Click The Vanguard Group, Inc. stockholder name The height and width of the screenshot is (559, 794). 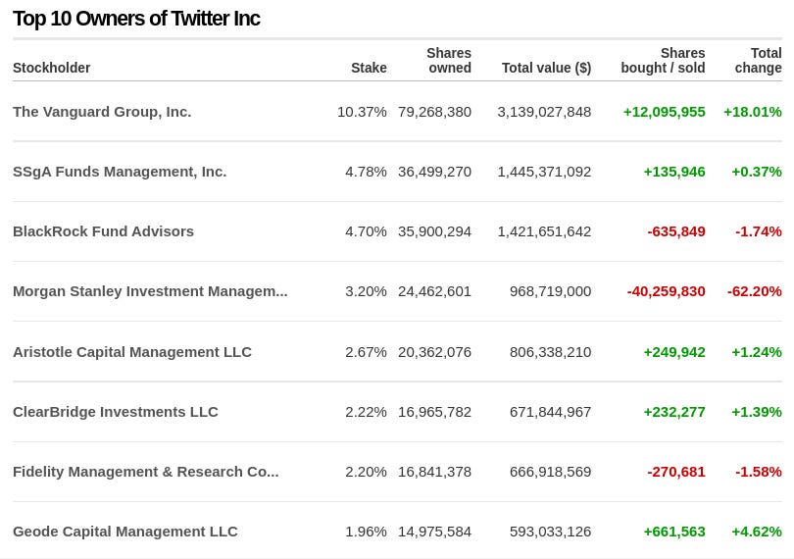click(x=102, y=112)
